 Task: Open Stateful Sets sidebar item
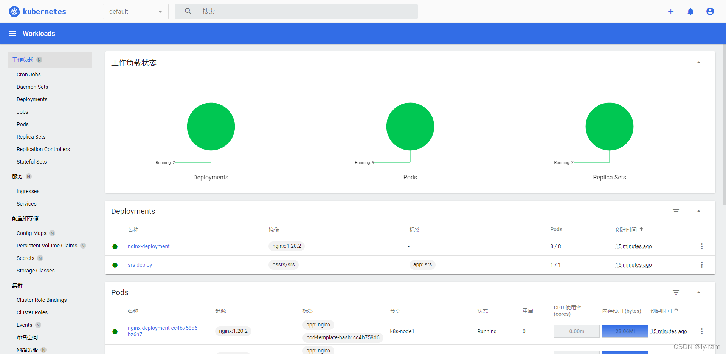click(32, 162)
